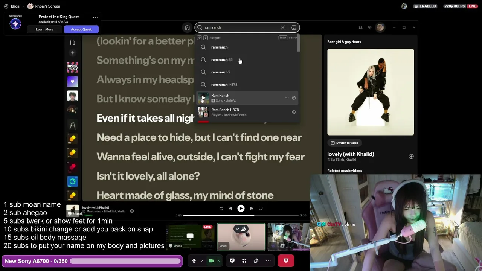
Task: Click 'Related music videos' section heading
Action: (345, 171)
